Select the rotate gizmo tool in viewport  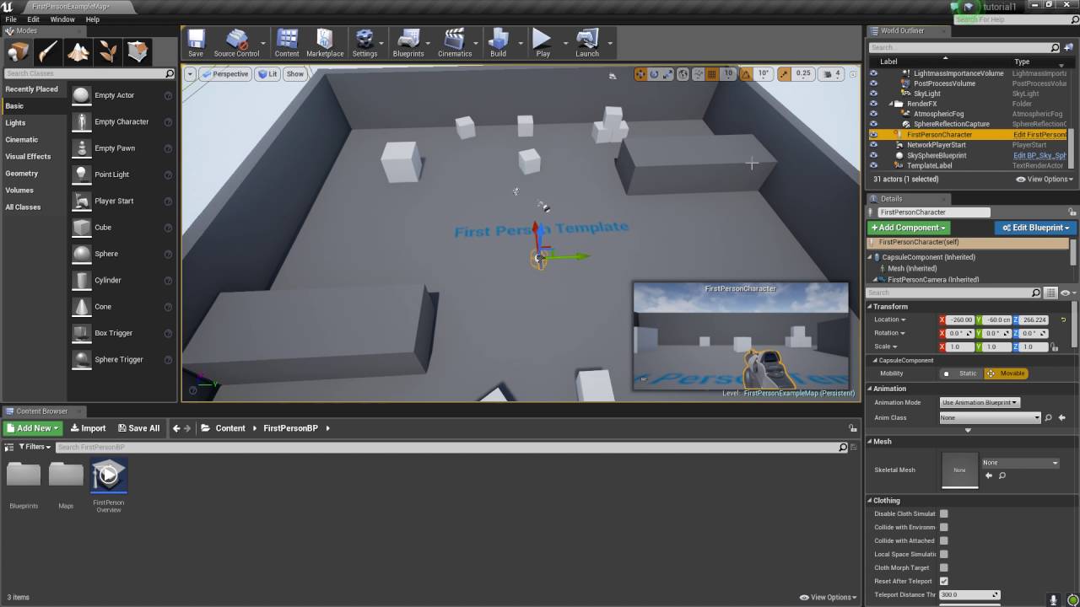[x=654, y=74]
